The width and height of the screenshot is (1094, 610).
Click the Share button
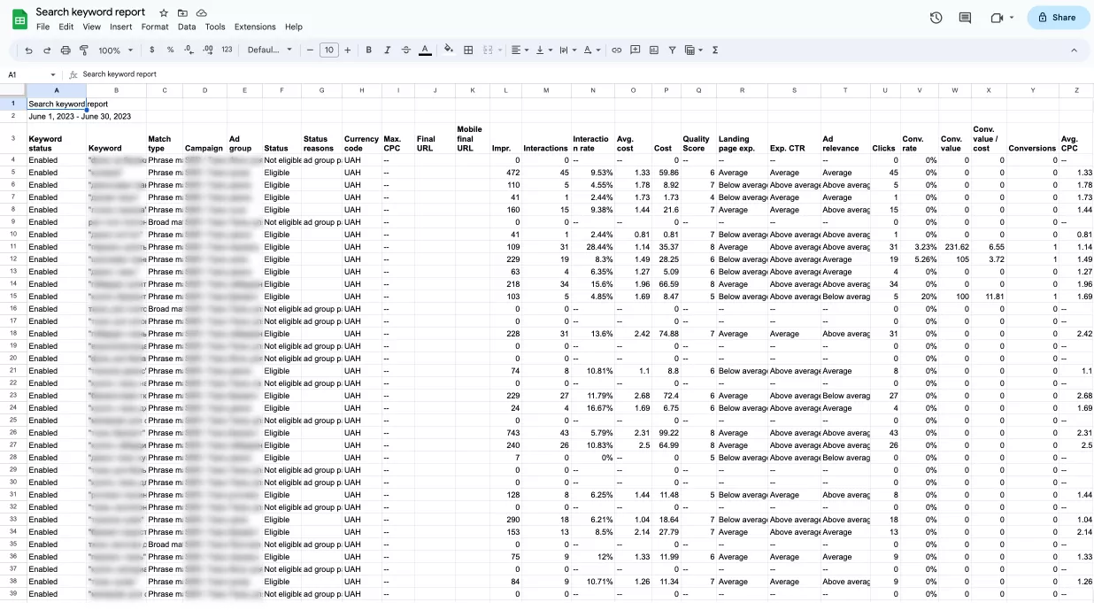click(x=1059, y=18)
